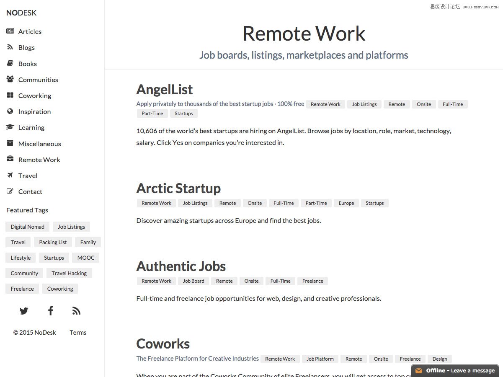Click the Startups tag under Arctic Startup
503x377 pixels.
click(x=374, y=203)
